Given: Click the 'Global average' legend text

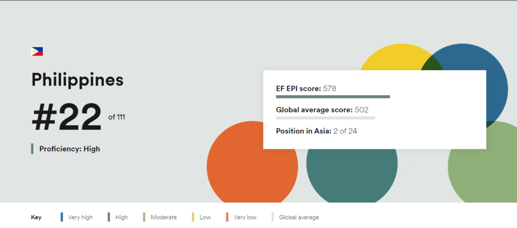Looking at the screenshot, I should (299, 217).
